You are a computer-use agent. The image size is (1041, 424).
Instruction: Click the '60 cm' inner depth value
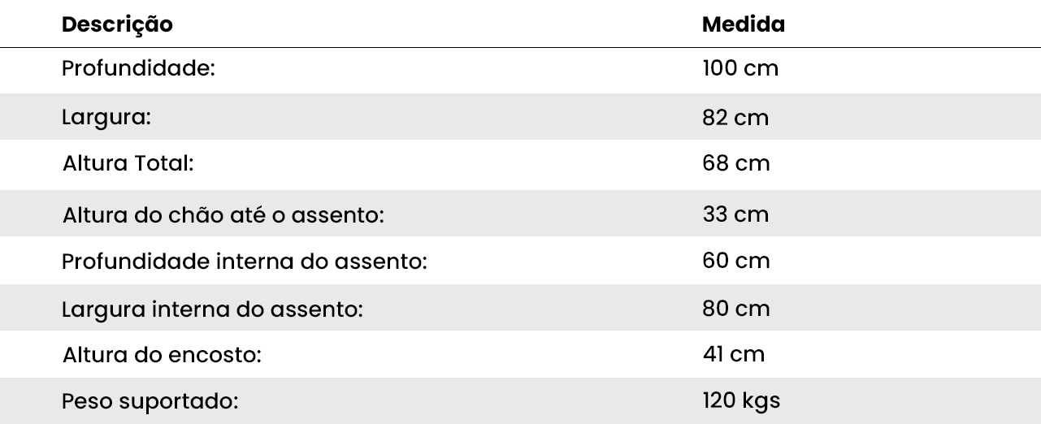(735, 261)
